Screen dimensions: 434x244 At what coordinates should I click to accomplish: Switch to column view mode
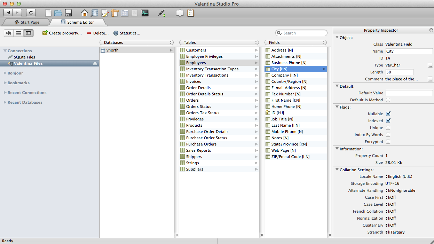[x=28, y=33]
